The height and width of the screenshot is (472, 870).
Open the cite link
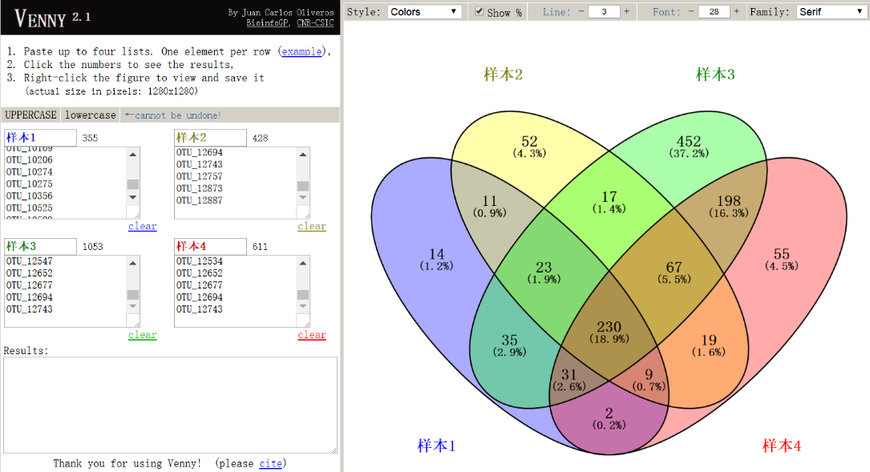point(270,463)
